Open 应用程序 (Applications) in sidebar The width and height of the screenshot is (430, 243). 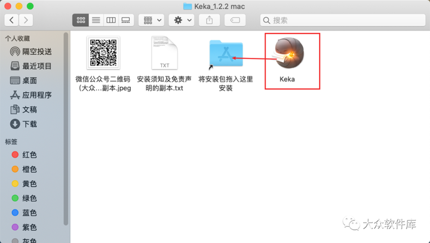[x=30, y=95]
